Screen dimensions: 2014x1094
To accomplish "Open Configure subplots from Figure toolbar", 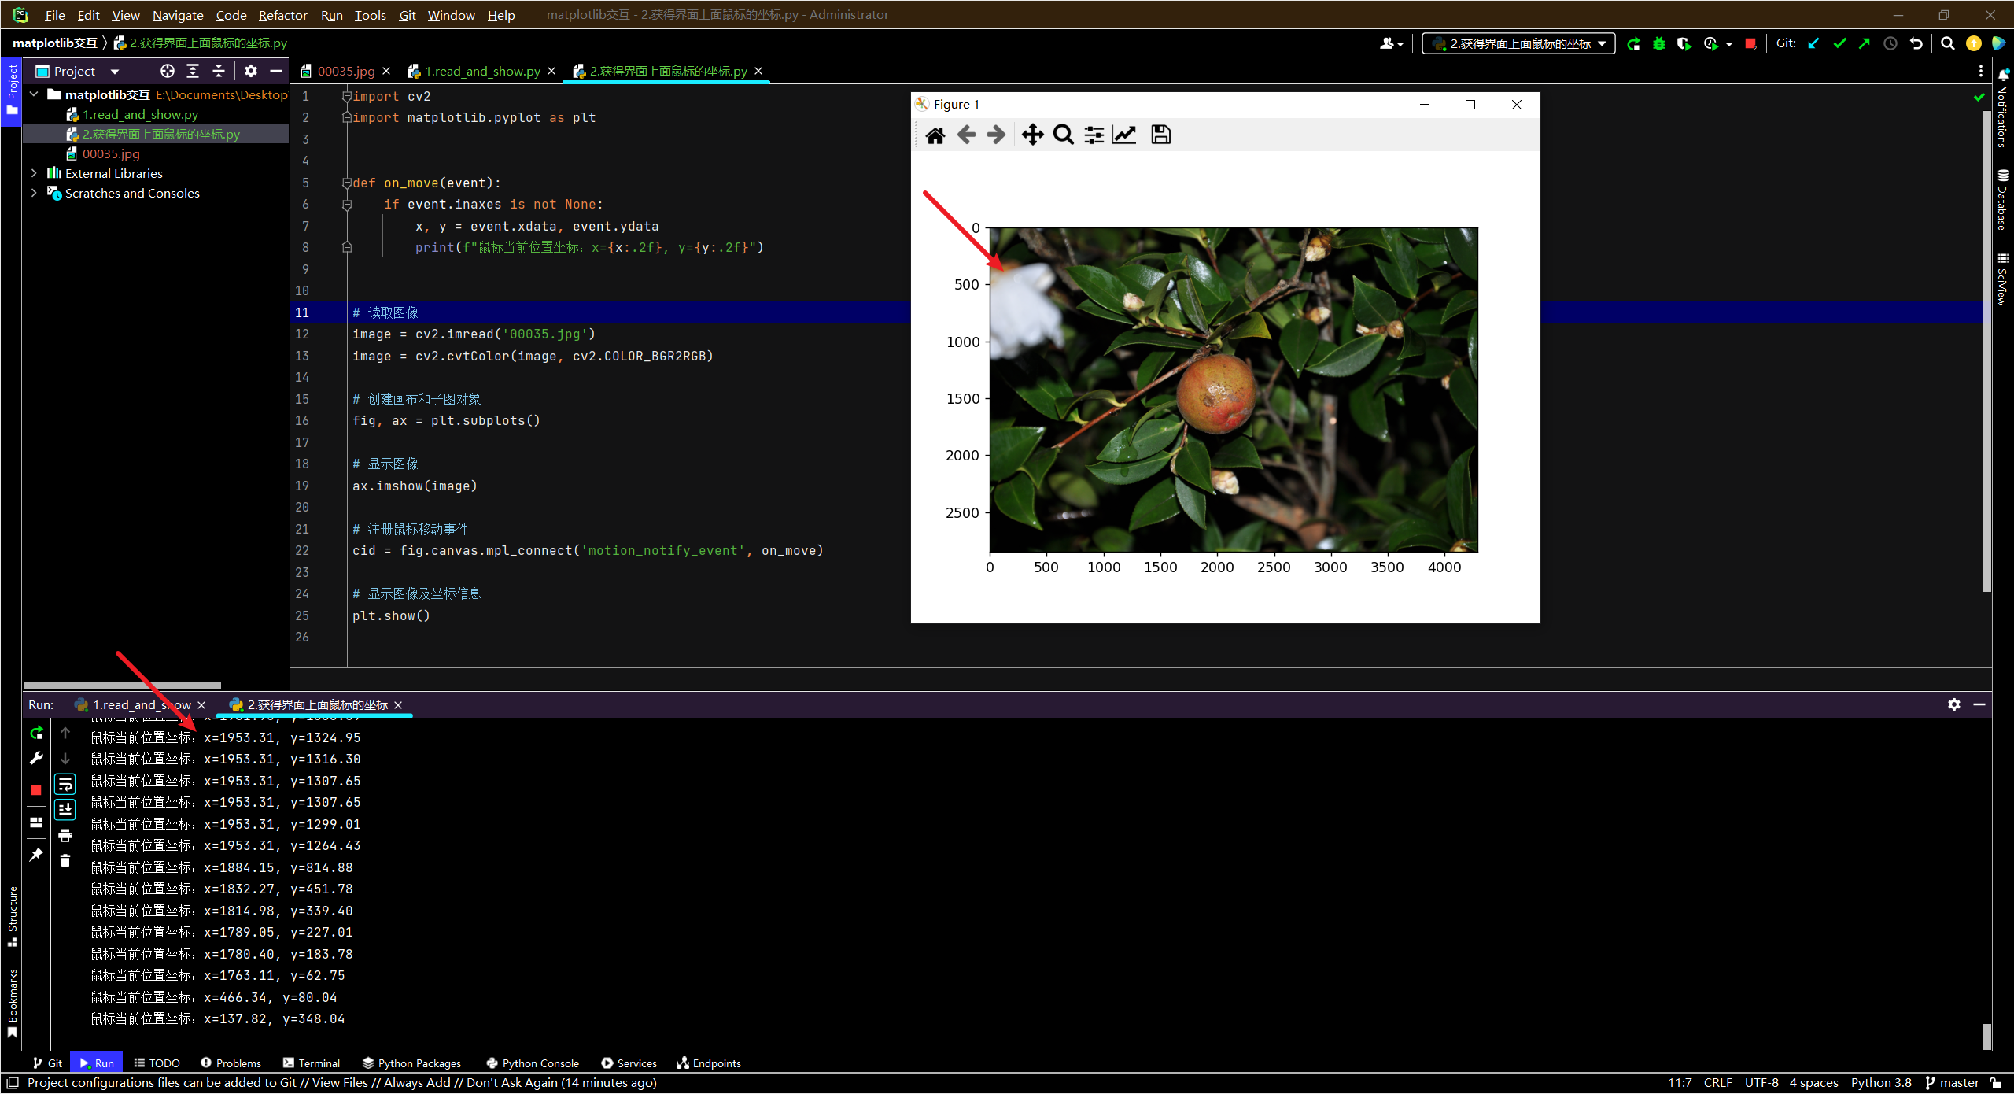I will (x=1094, y=135).
